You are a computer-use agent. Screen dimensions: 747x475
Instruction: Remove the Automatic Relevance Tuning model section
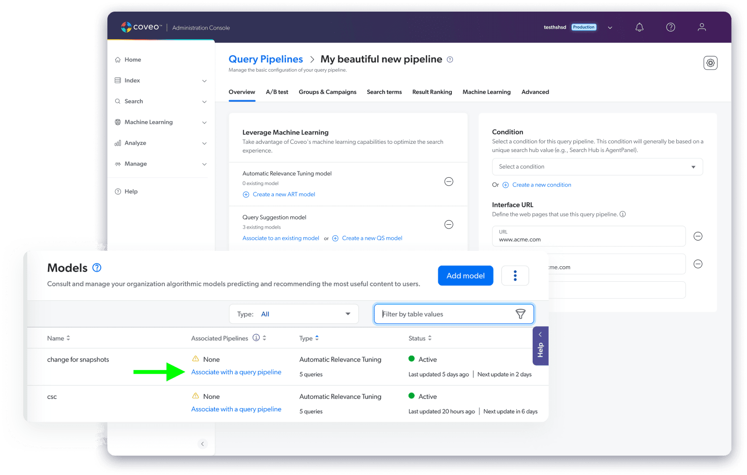449,182
